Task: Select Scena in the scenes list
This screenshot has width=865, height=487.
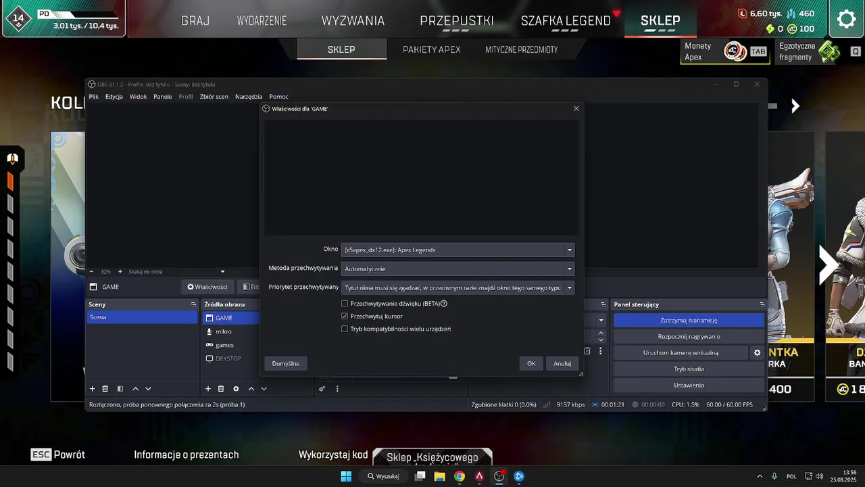Action: click(142, 317)
